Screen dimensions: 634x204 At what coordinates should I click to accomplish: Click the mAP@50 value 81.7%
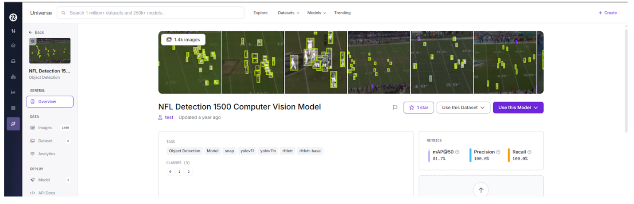point(439,158)
